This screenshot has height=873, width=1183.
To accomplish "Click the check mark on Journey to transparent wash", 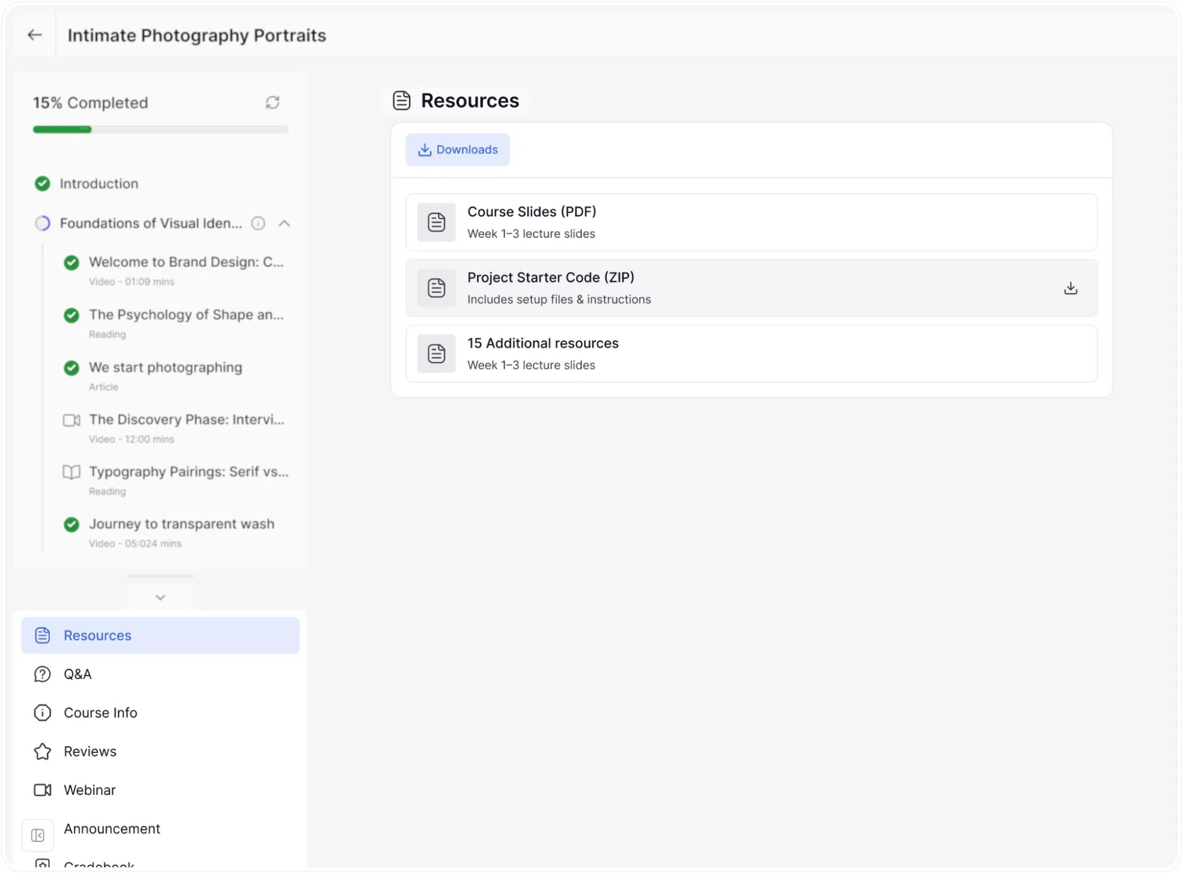I will pyautogui.click(x=72, y=525).
